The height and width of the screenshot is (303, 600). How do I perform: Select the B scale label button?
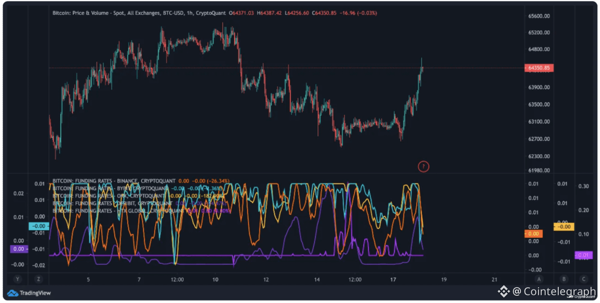[563, 279]
